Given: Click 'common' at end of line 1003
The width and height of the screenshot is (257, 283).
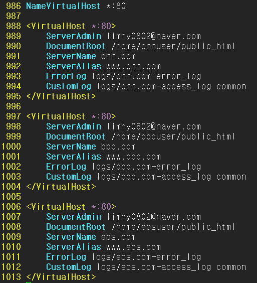Looking at the screenshot, I should coord(231,177).
